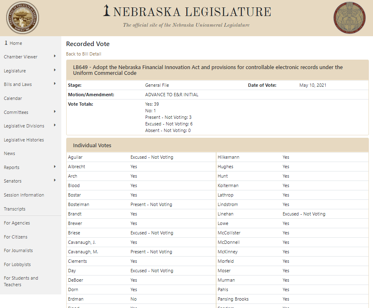The height and width of the screenshot is (308, 373).
Task: Go to the Calendar page
Action: [13, 98]
